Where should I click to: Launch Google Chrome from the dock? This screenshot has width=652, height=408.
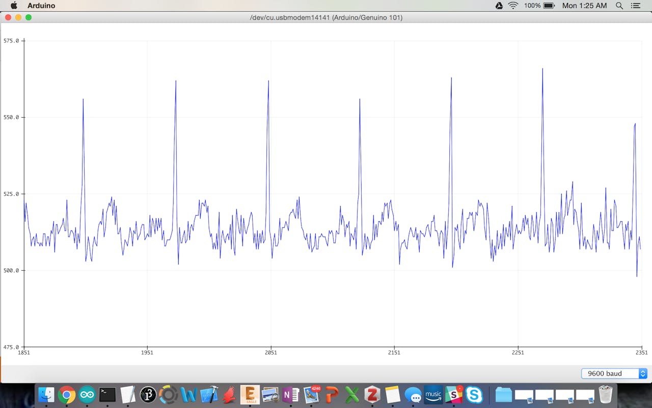point(66,394)
